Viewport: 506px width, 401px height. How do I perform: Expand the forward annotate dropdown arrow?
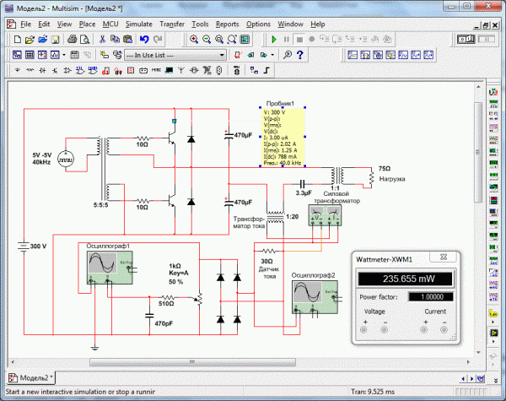[x=272, y=55]
